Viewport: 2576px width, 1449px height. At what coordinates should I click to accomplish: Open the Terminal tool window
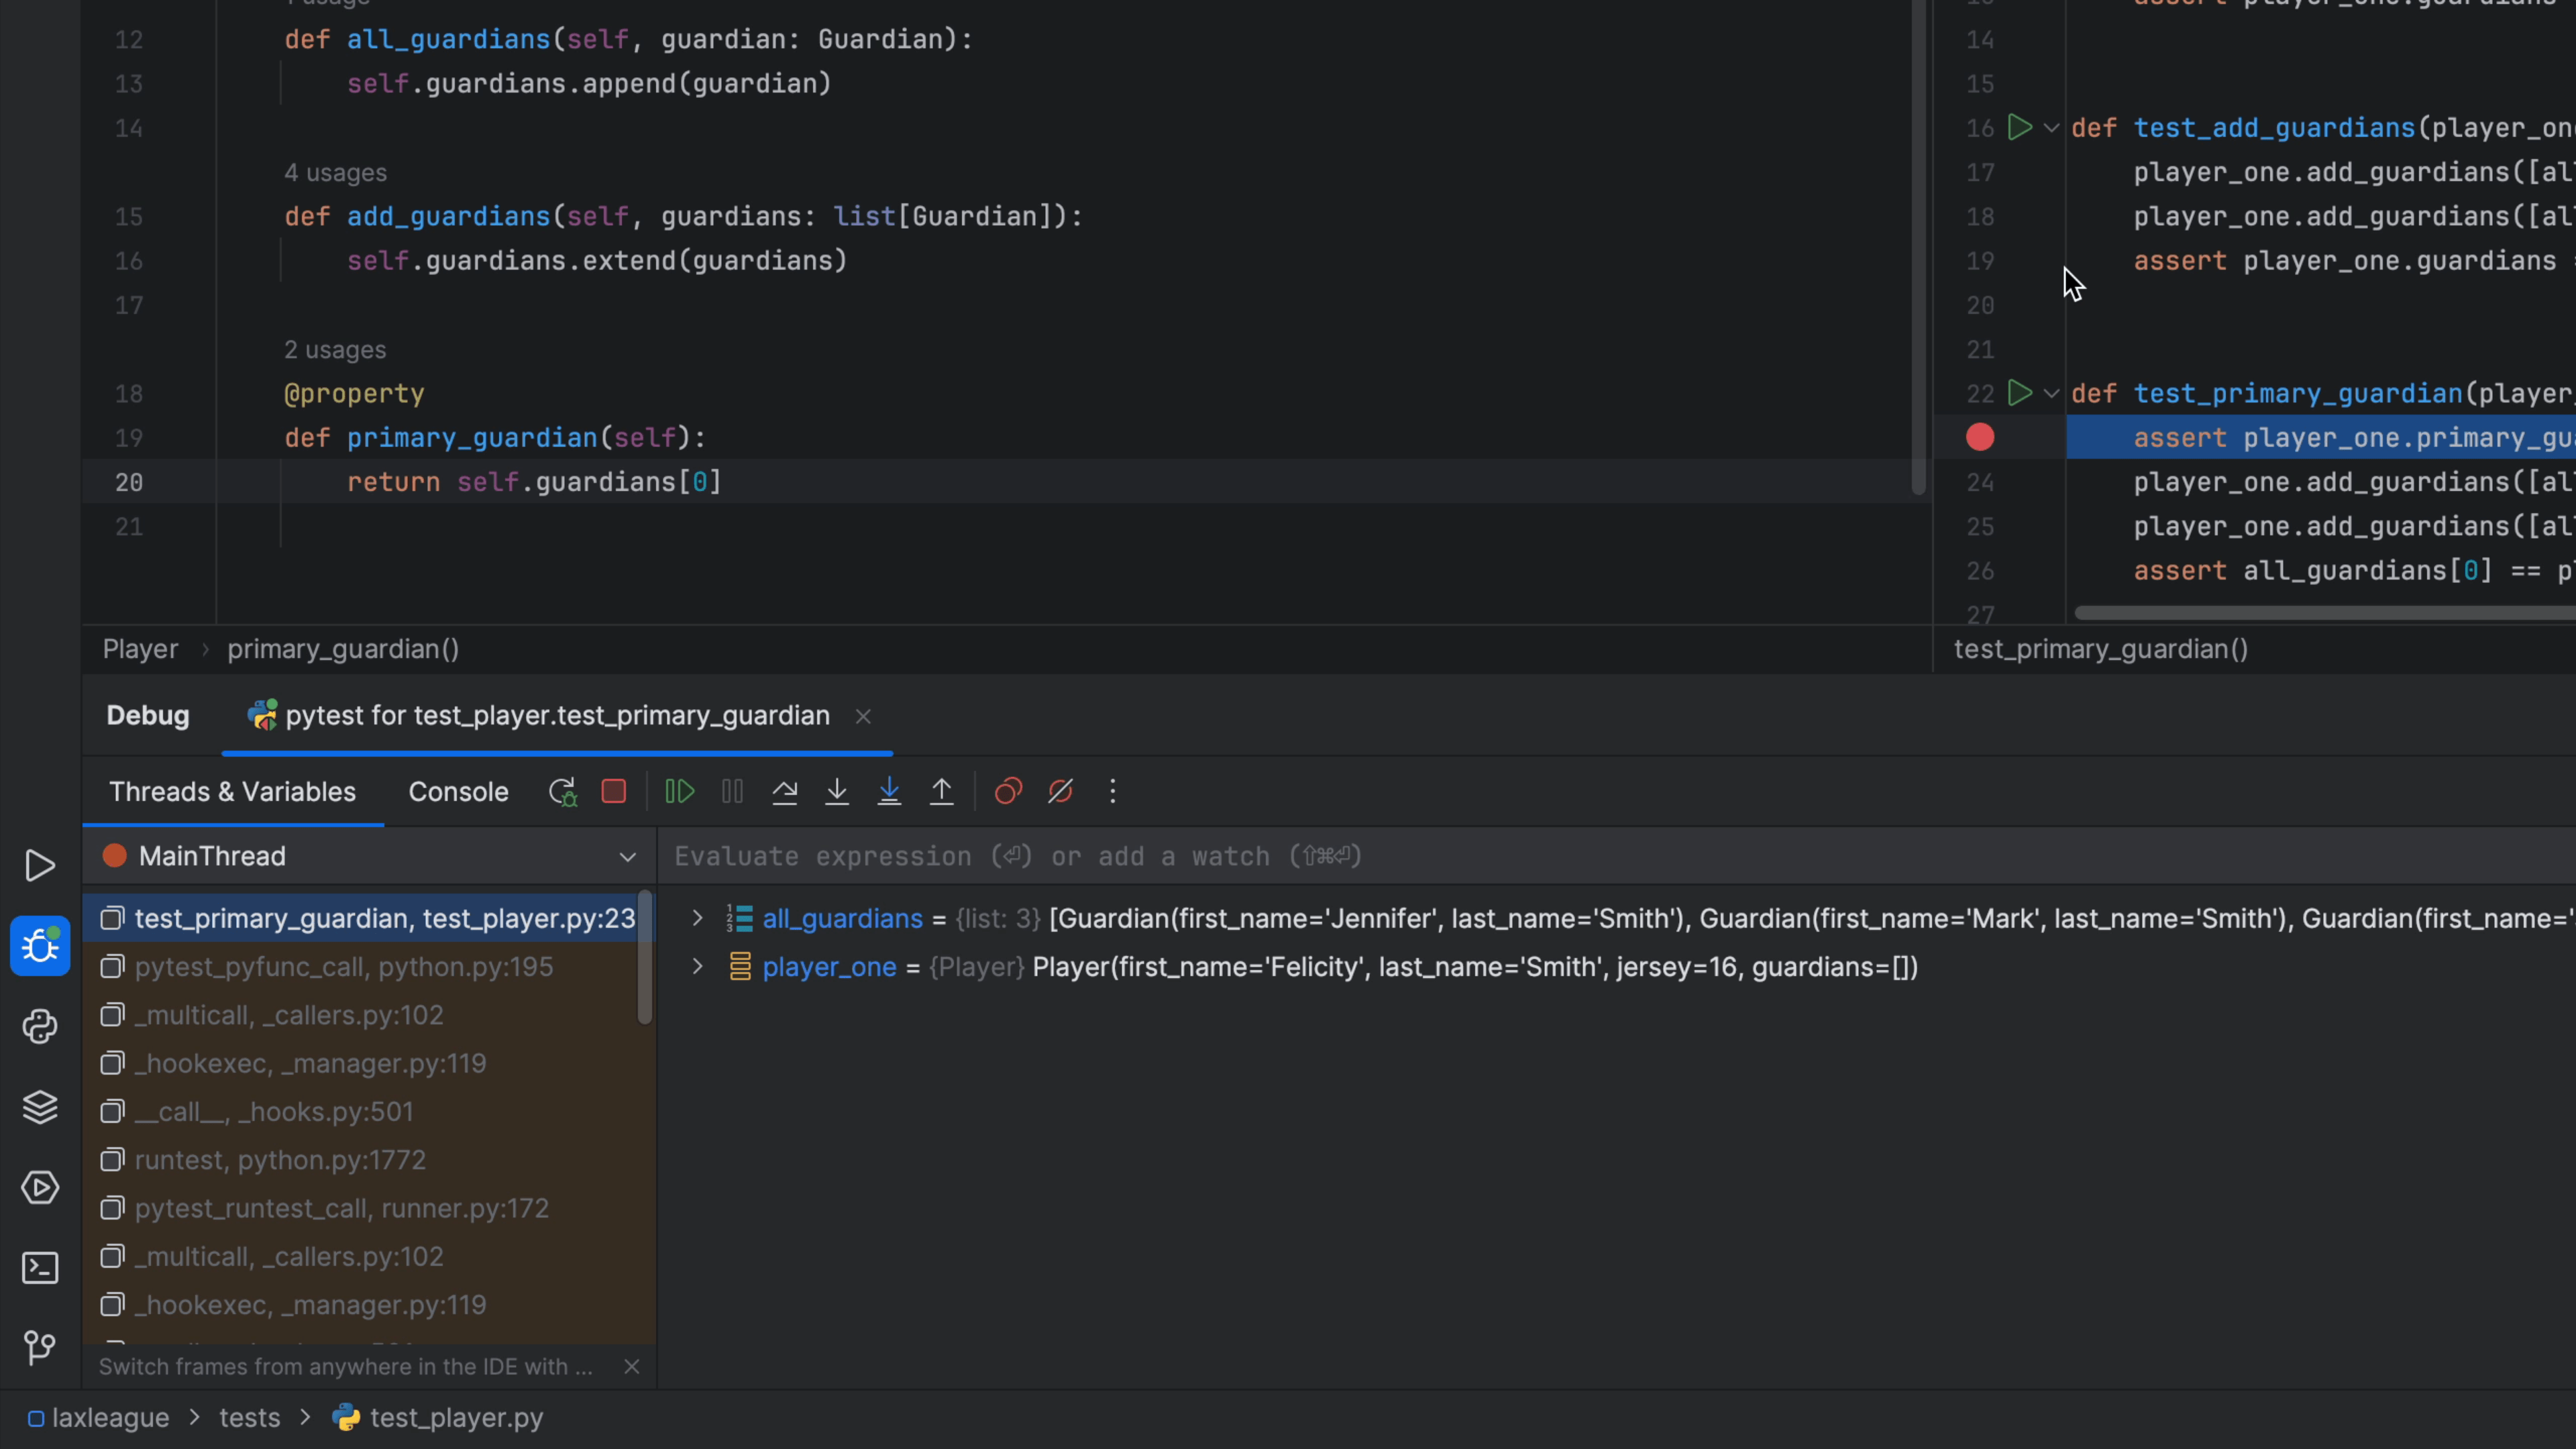[x=40, y=1267]
